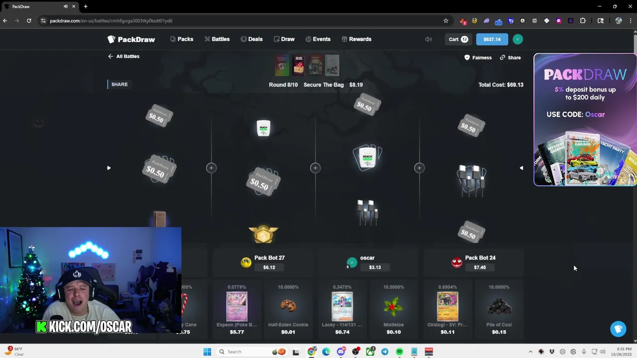This screenshot has height=358, width=637.
Task: Open the Chrome extensions puzzle icon
Action: click(583, 20)
